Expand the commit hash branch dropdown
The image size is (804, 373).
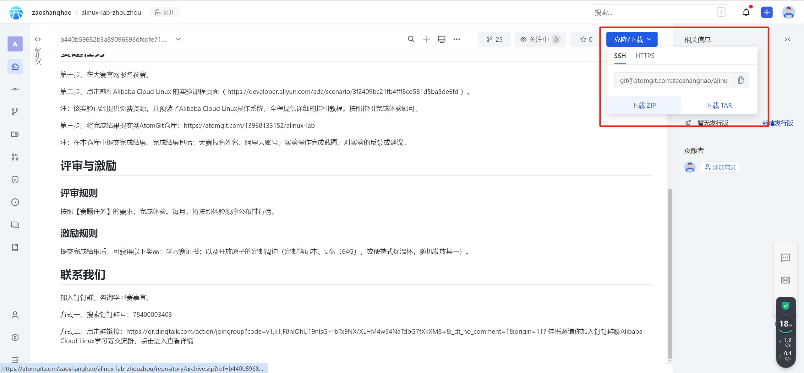pyautogui.click(x=178, y=39)
